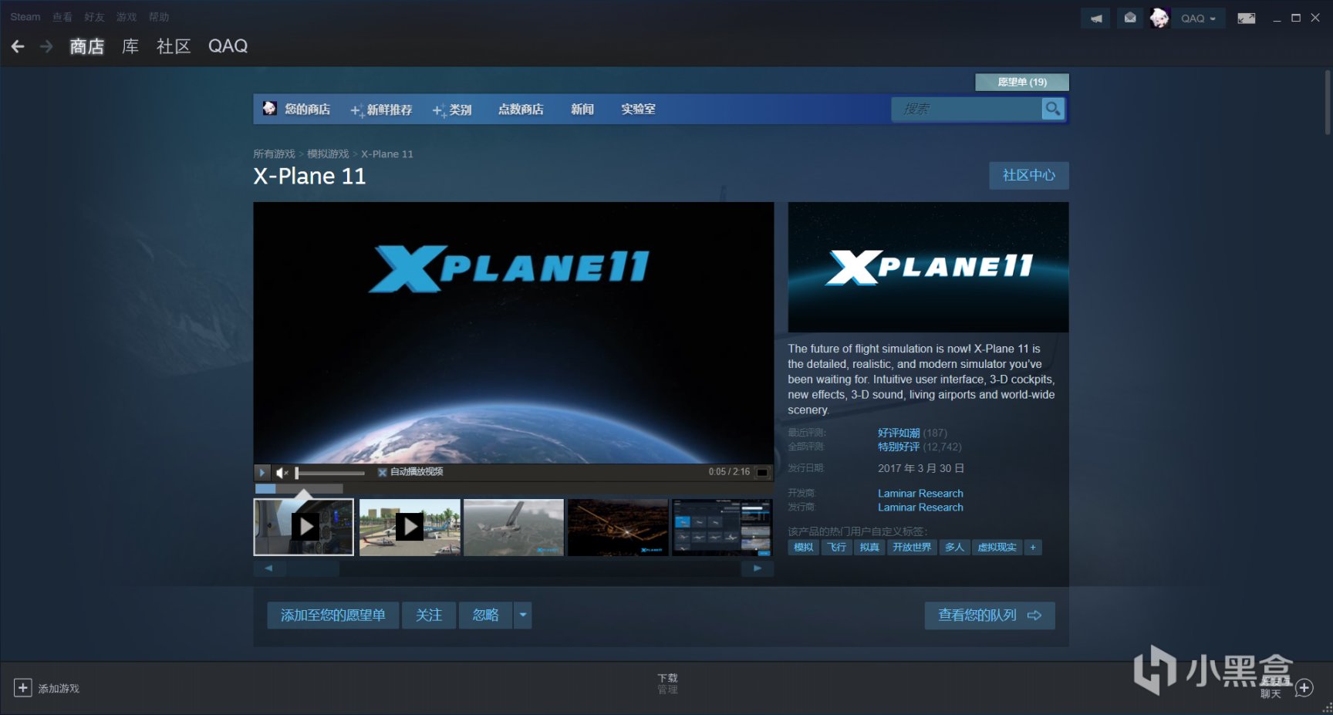Select the 虚拟现实 tag

pos(997,548)
